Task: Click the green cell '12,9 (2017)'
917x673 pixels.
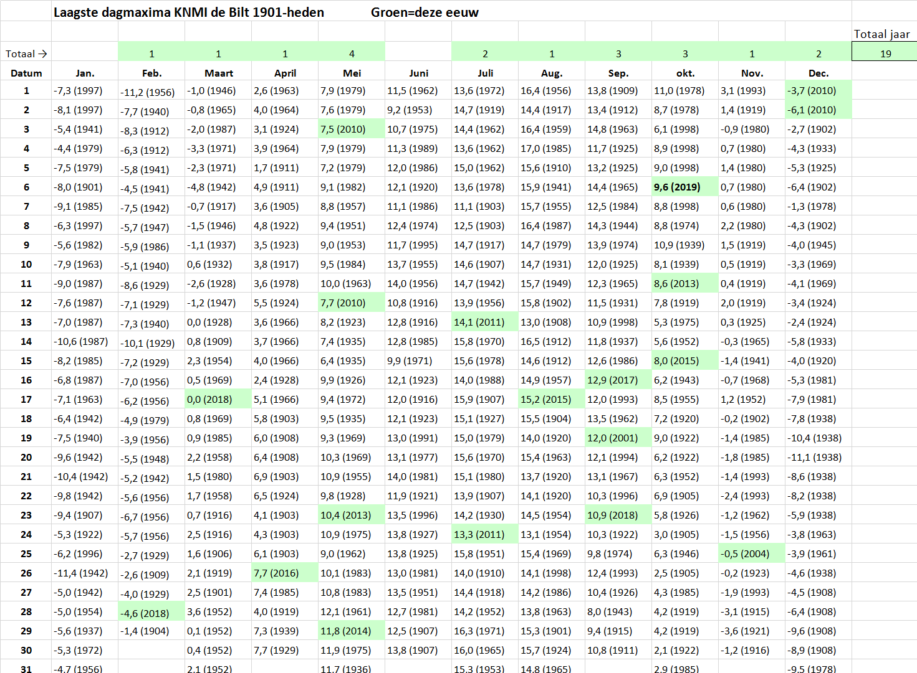Action: tap(618, 380)
